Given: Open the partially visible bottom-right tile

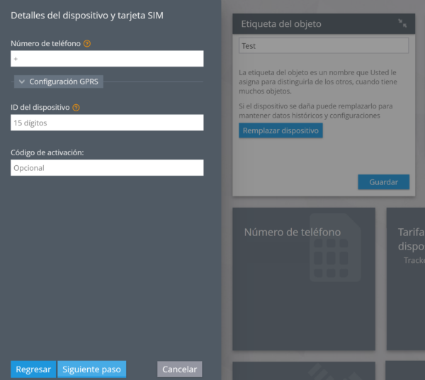Looking at the screenshot, I should tap(406, 370).
